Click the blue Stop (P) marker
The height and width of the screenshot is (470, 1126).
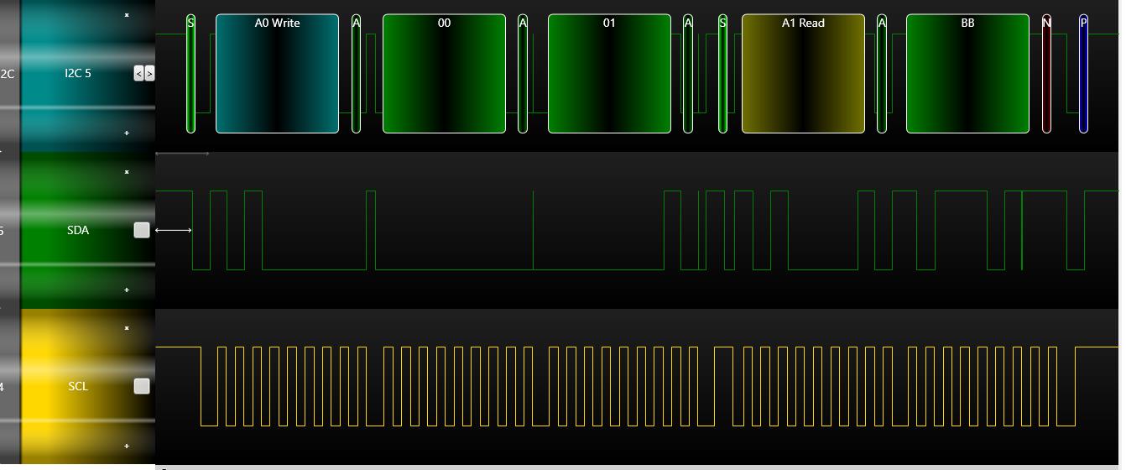pos(1083,74)
